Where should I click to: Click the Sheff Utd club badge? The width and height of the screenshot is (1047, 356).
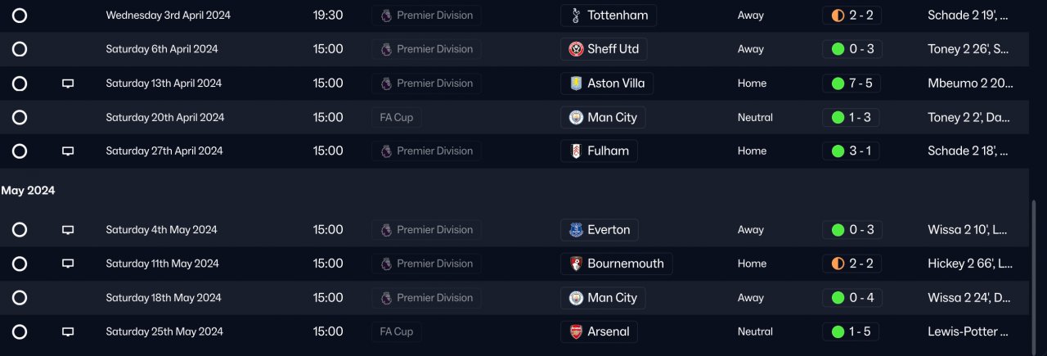577,49
